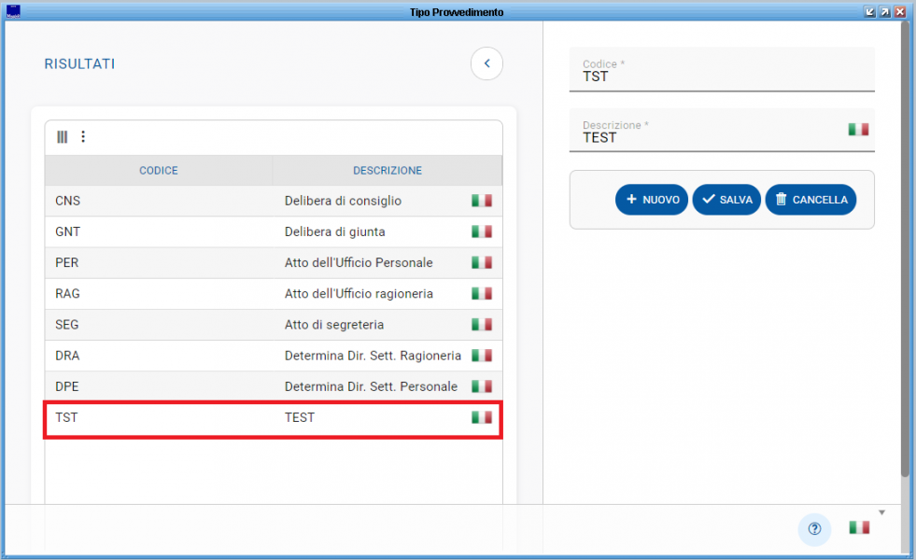Click the vertical scrollbar on the right edge
Viewport: 916px width, 560px height.
[x=905, y=252]
